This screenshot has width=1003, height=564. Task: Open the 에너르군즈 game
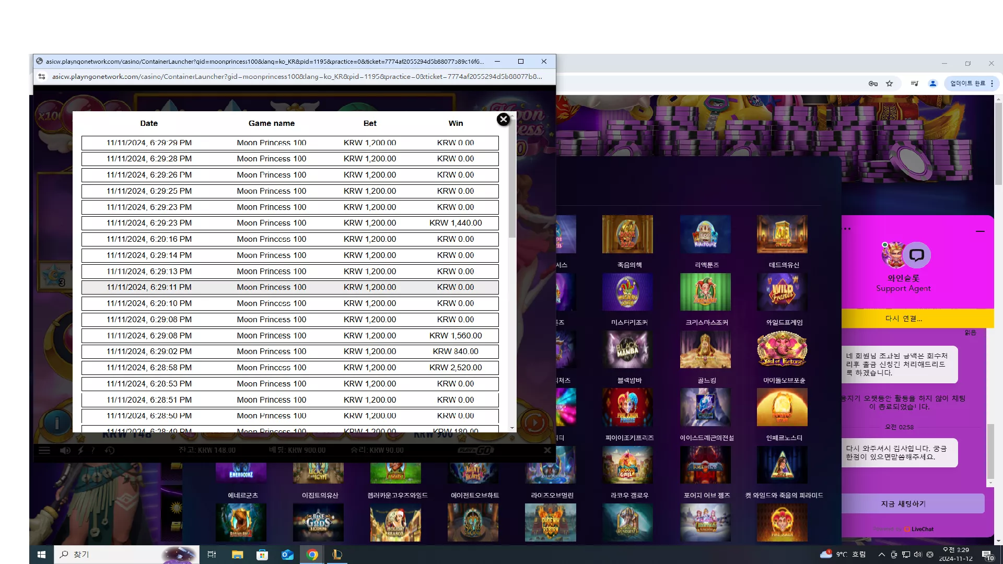[241, 473]
